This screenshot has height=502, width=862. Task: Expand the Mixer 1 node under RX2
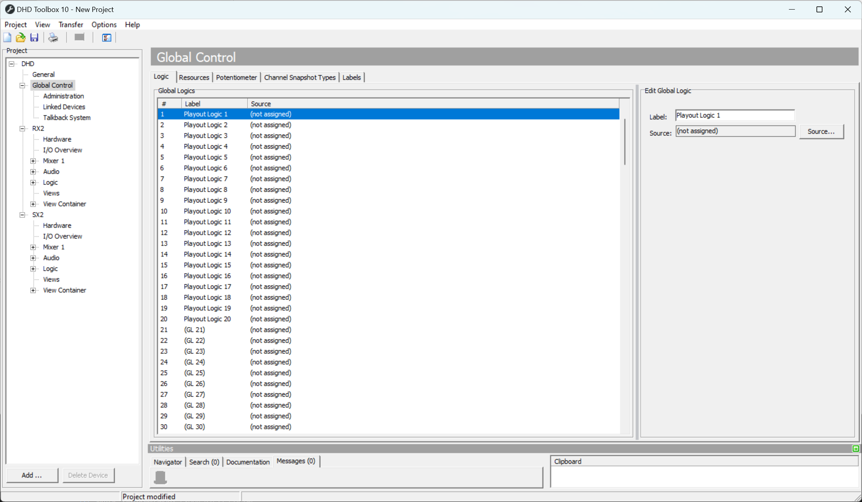tap(34, 161)
